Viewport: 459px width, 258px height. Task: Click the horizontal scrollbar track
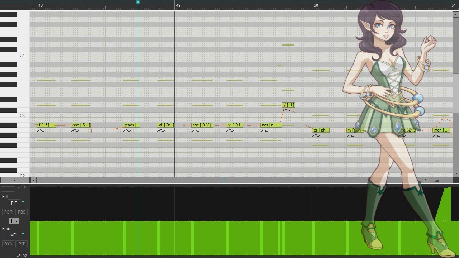click(229, 180)
